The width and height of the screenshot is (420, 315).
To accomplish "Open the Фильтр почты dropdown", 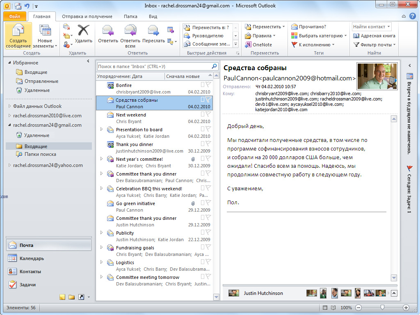I will tap(374, 45).
